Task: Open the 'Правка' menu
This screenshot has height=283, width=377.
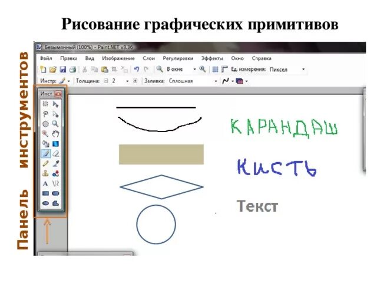Action: (x=68, y=58)
